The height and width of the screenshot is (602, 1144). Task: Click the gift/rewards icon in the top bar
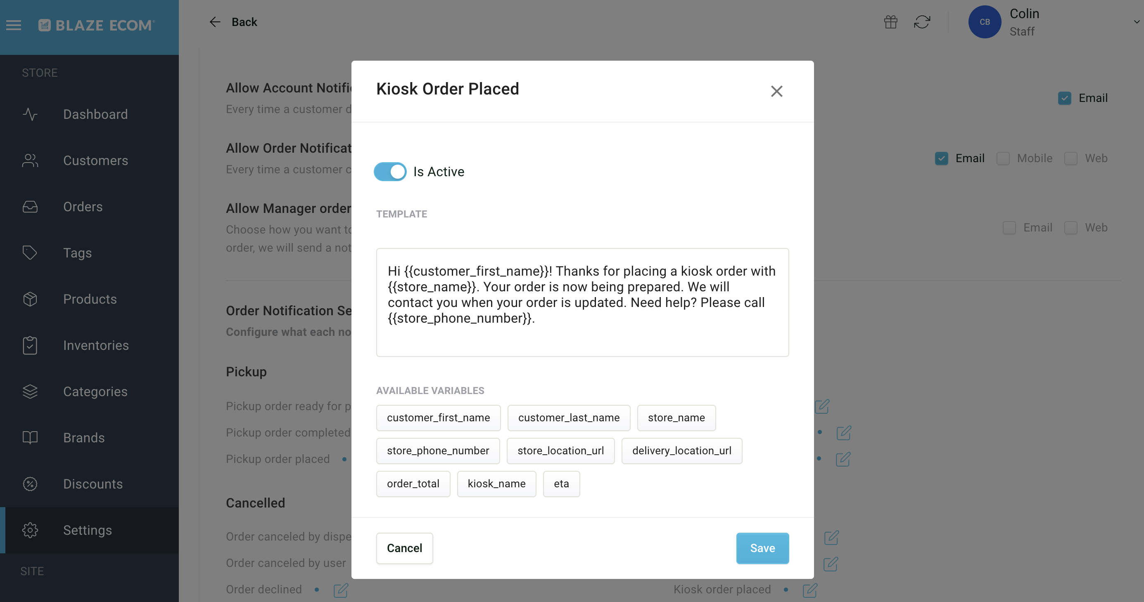point(890,22)
